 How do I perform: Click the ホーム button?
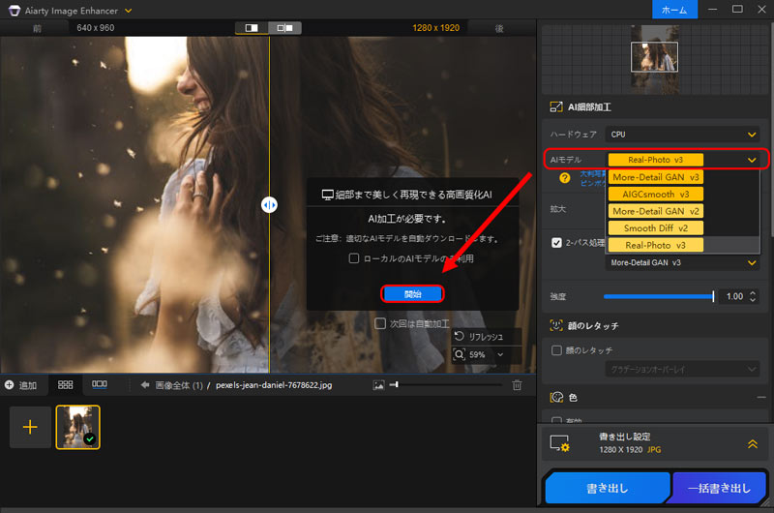(x=674, y=10)
